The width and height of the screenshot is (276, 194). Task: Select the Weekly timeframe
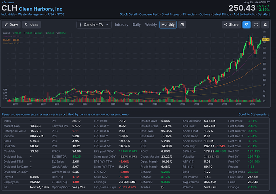coord(151,25)
